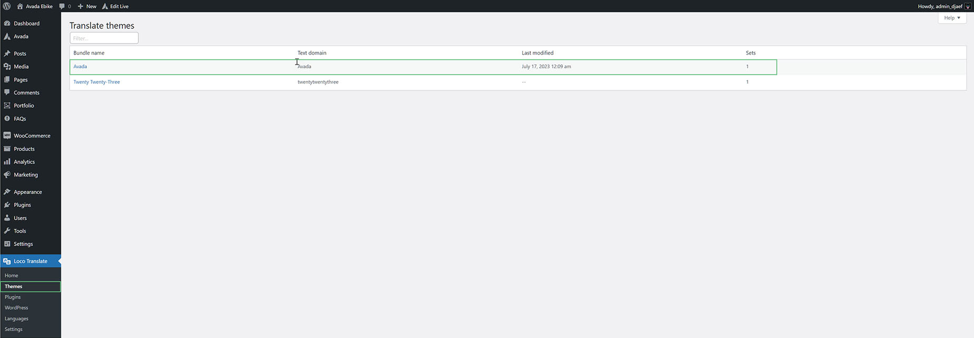Image resolution: width=974 pixels, height=338 pixels.
Task: Sort by Text domain column header
Action: click(x=312, y=53)
